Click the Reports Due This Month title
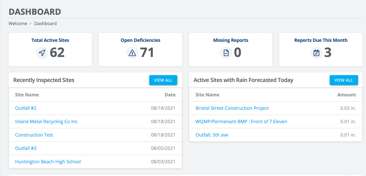 pyautogui.click(x=321, y=40)
